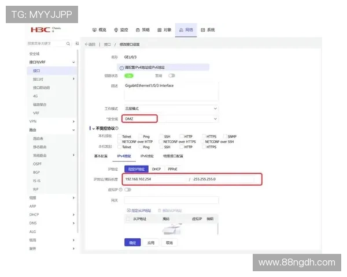Switch to the IPv6地址 tab

coord(147,156)
